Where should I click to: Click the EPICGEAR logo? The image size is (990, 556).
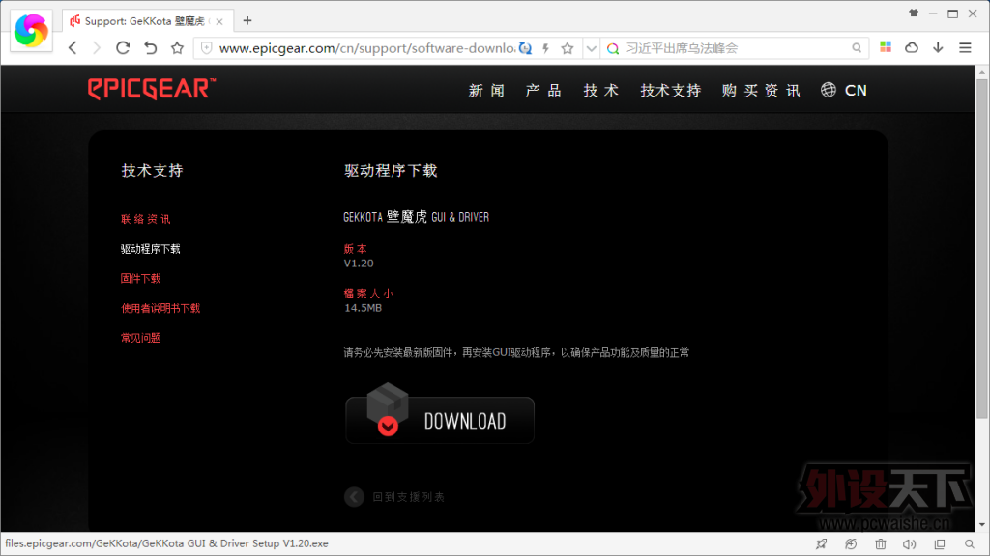[x=152, y=89]
